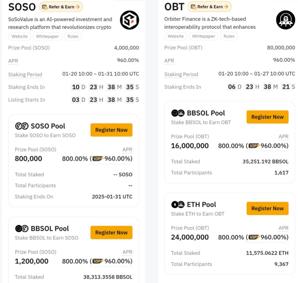The height and width of the screenshot is (283, 298).
Task: Open the OBT Whitepaper link
Action: (x=203, y=36)
